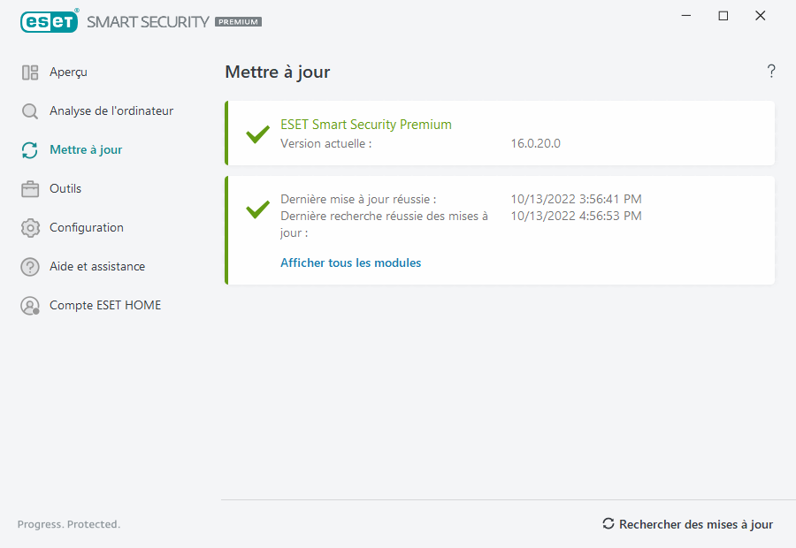This screenshot has width=796, height=548.
Task: Open the Configuration section
Action: tap(87, 228)
